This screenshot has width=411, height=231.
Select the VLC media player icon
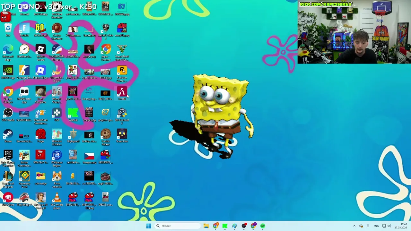pyautogui.click(x=57, y=201)
